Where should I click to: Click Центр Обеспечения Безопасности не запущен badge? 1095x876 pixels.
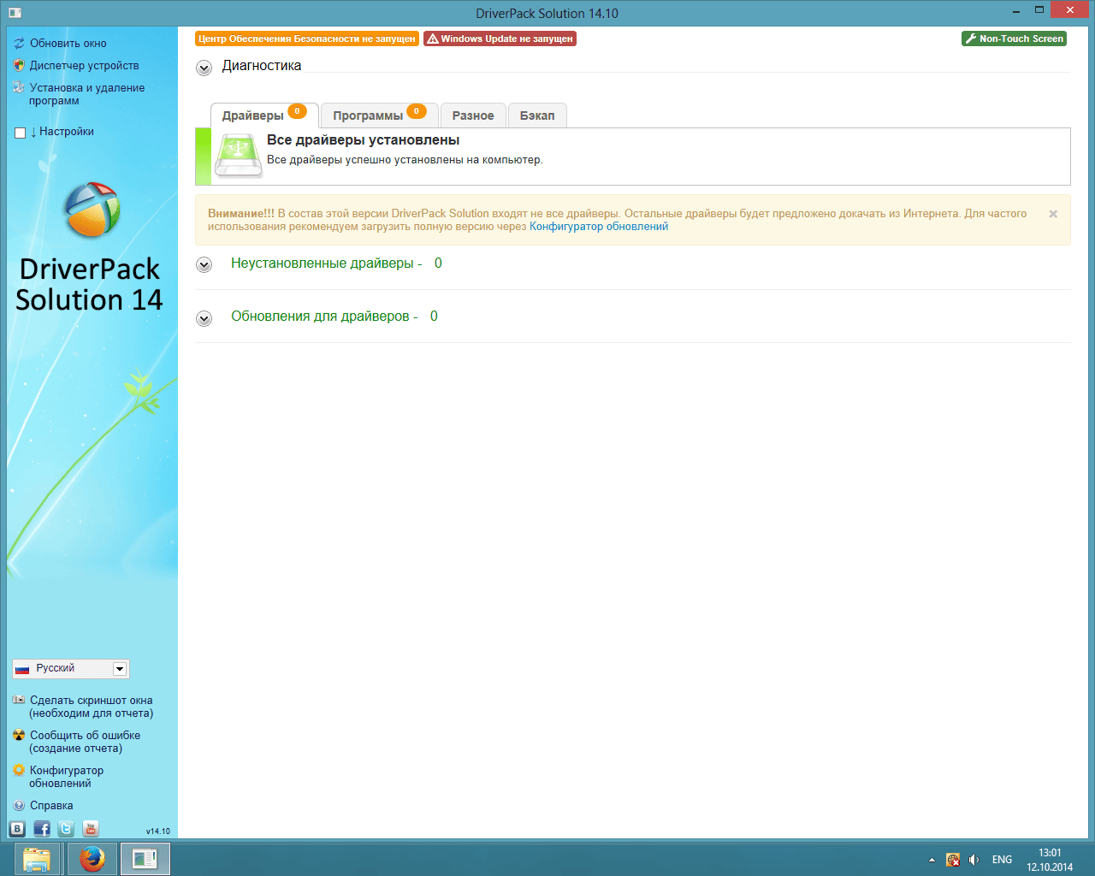pyautogui.click(x=307, y=38)
